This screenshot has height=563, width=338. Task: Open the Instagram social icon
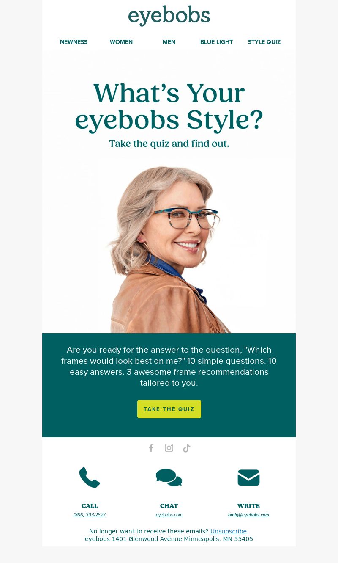point(169,448)
